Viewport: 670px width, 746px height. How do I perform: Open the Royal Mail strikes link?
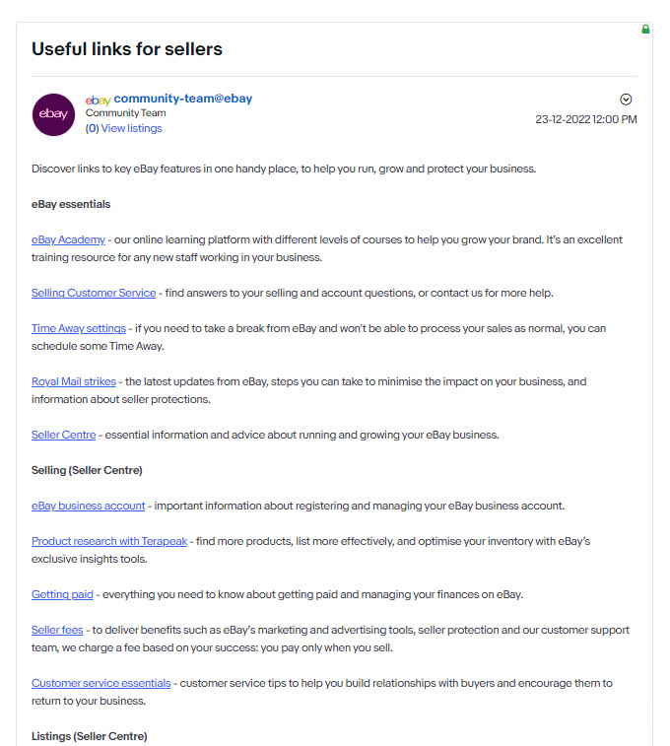click(x=74, y=381)
